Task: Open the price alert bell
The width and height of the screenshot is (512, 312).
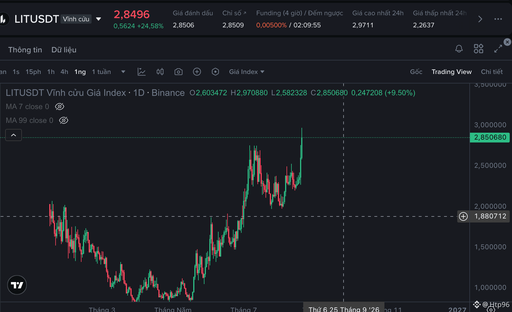Action: click(x=459, y=49)
